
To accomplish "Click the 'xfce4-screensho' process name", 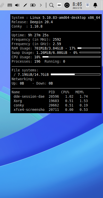I will click(x=29, y=110).
